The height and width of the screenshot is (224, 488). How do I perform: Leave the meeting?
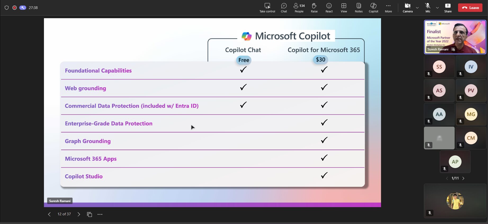point(470,8)
